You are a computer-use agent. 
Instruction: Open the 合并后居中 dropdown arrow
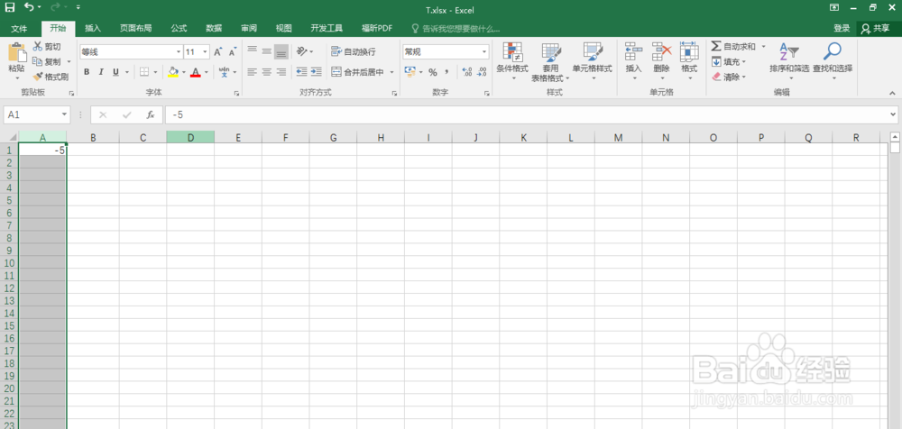[391, 72]
